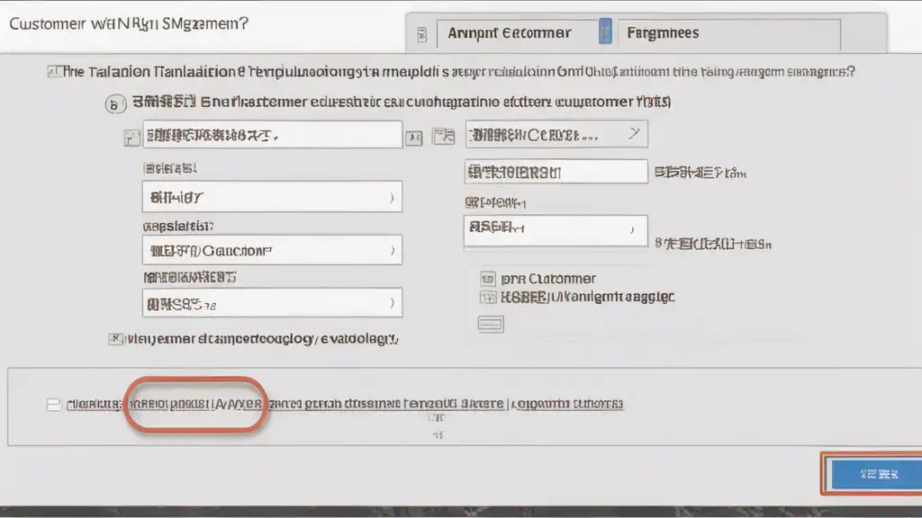922x518 pixels.
Task: Click the small icon left of the first text field
Action: click(x=131, y=138)
